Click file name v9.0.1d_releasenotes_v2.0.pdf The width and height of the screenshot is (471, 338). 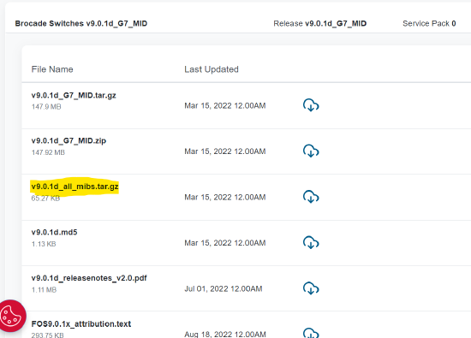pos(89,278)
